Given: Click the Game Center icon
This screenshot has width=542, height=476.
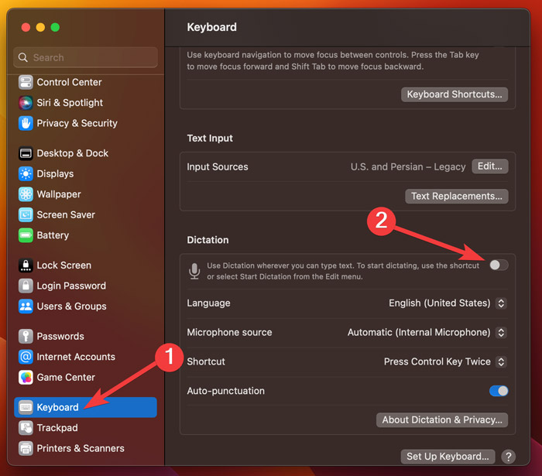Looking at the screenshot, I should pyautogui.click(x=26, y=377).
